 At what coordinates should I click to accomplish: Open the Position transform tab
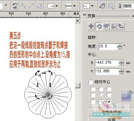coord(91,26)
